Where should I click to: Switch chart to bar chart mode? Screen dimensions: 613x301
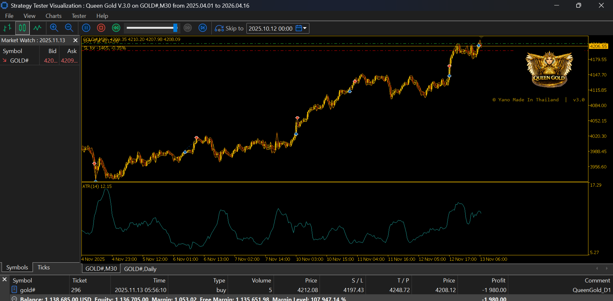click(x=7, y=28)
